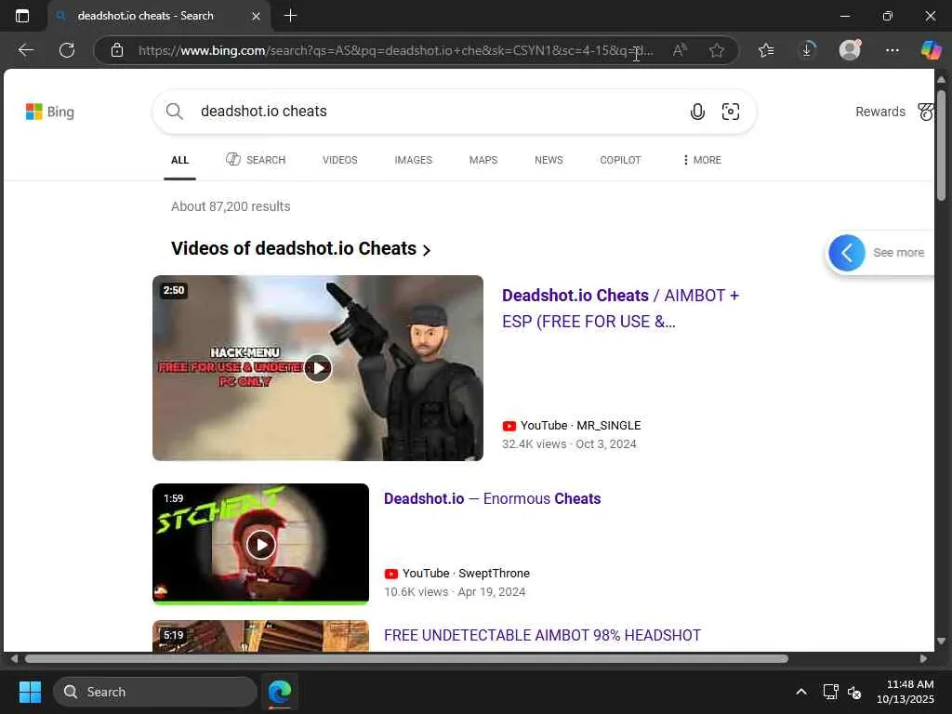The width and height of the screenshot is (952, 714).
Task: Click the horizontal scrollbar thumb
Action: [x=407, y=659]
